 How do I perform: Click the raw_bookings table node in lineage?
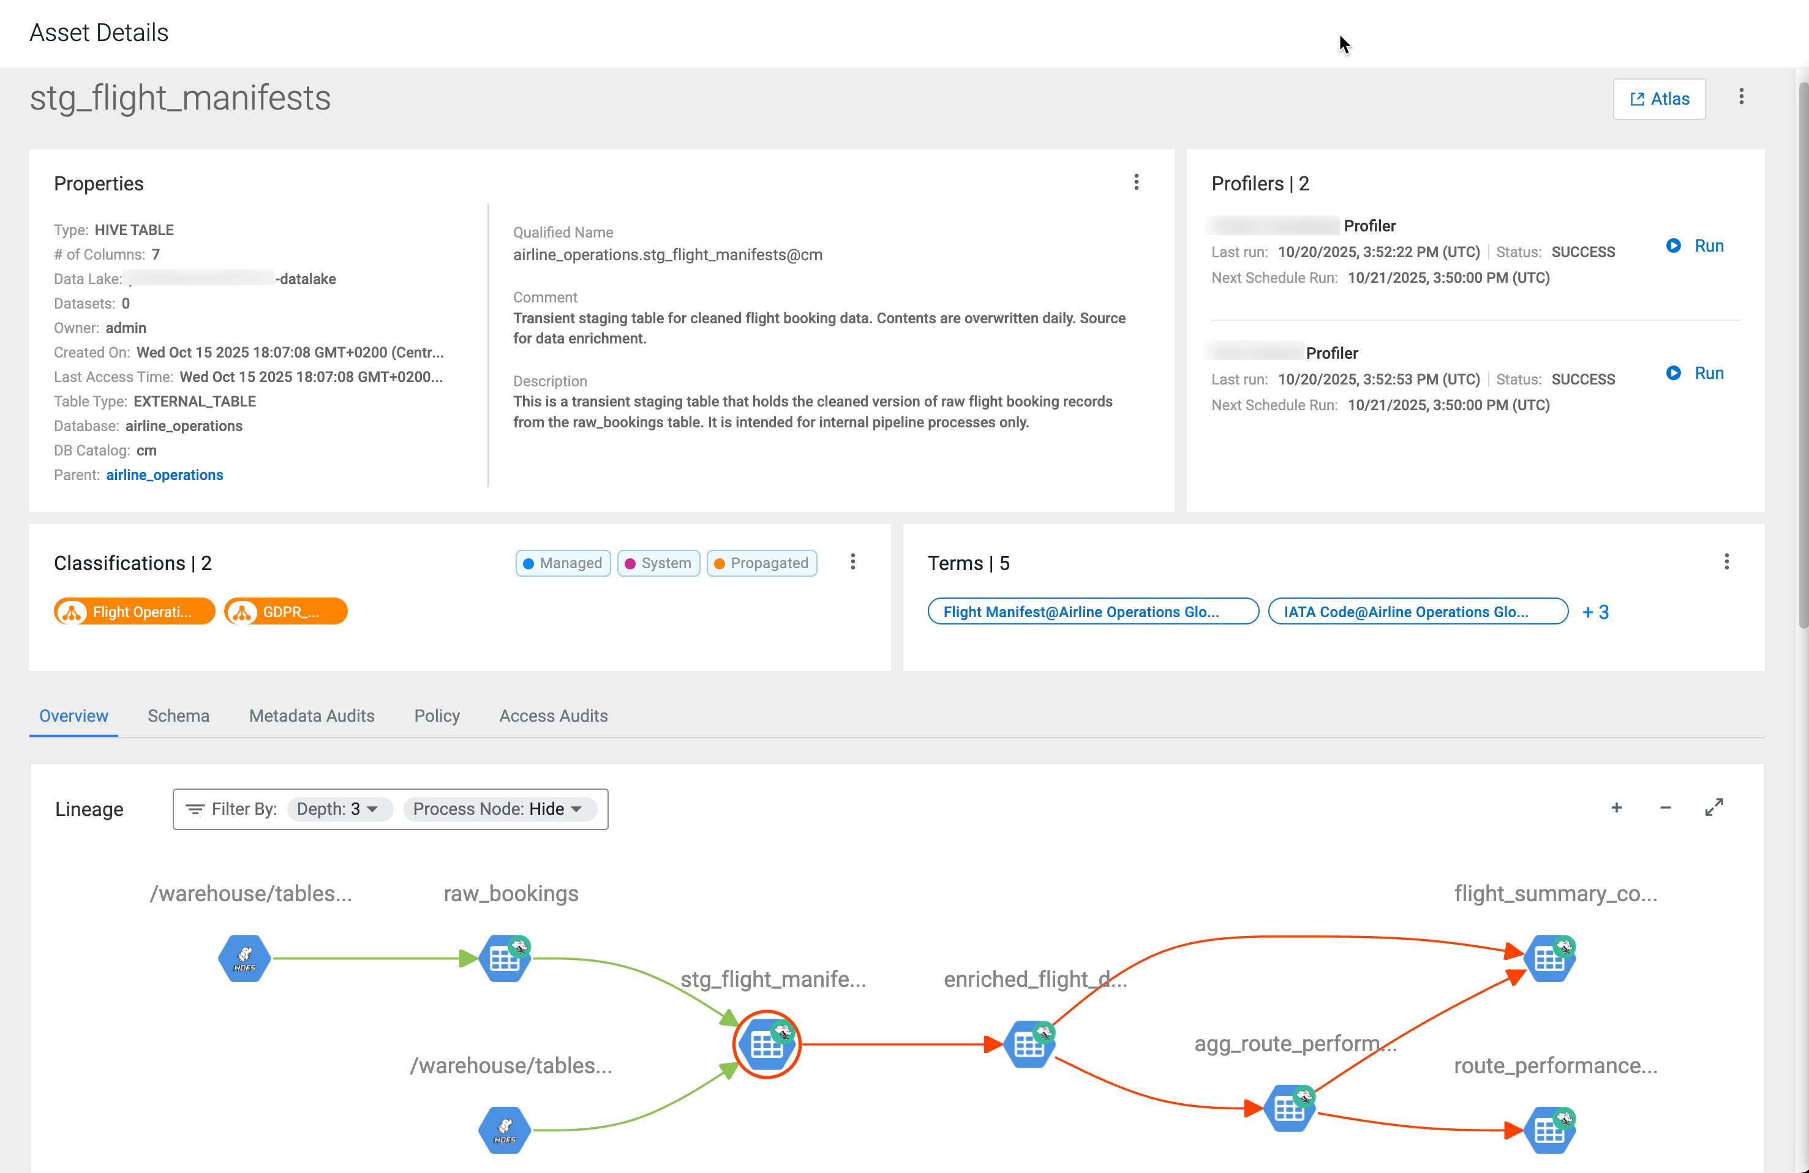coord(505,959)
